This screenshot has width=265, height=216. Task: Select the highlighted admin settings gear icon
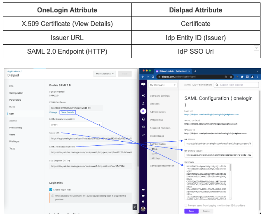(x=143, y=111)
